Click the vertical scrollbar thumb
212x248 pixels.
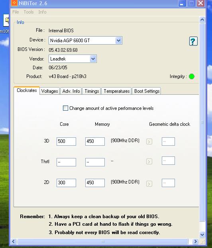click(x=202, y=123)
